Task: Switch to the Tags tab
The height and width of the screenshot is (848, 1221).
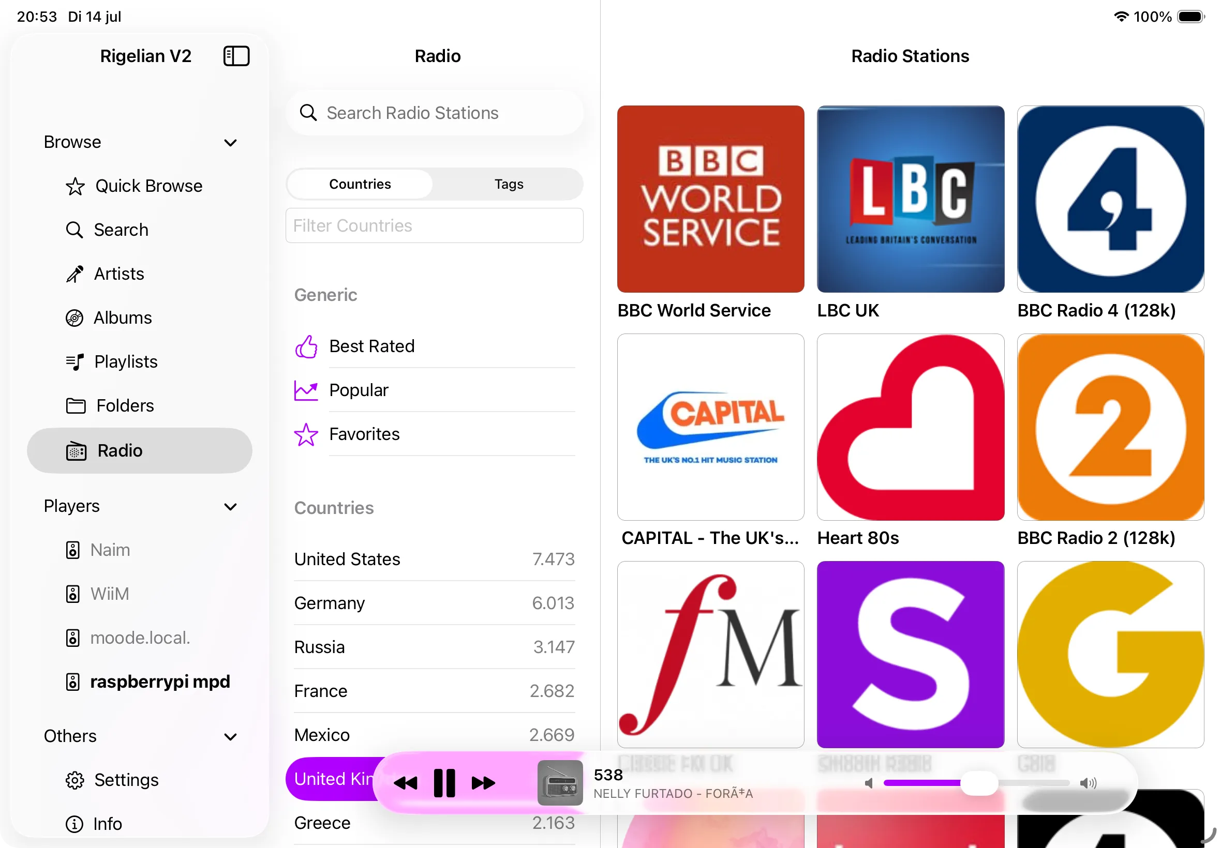Action: point(509,185)
